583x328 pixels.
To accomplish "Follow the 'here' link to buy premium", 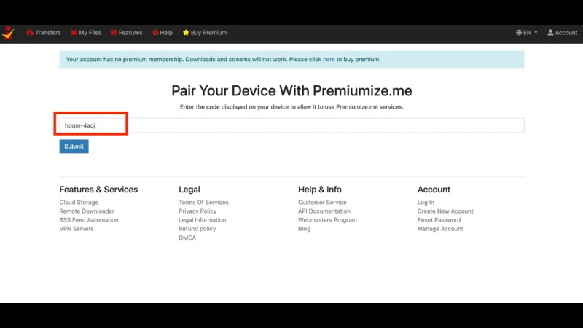I will pos(329,60).
